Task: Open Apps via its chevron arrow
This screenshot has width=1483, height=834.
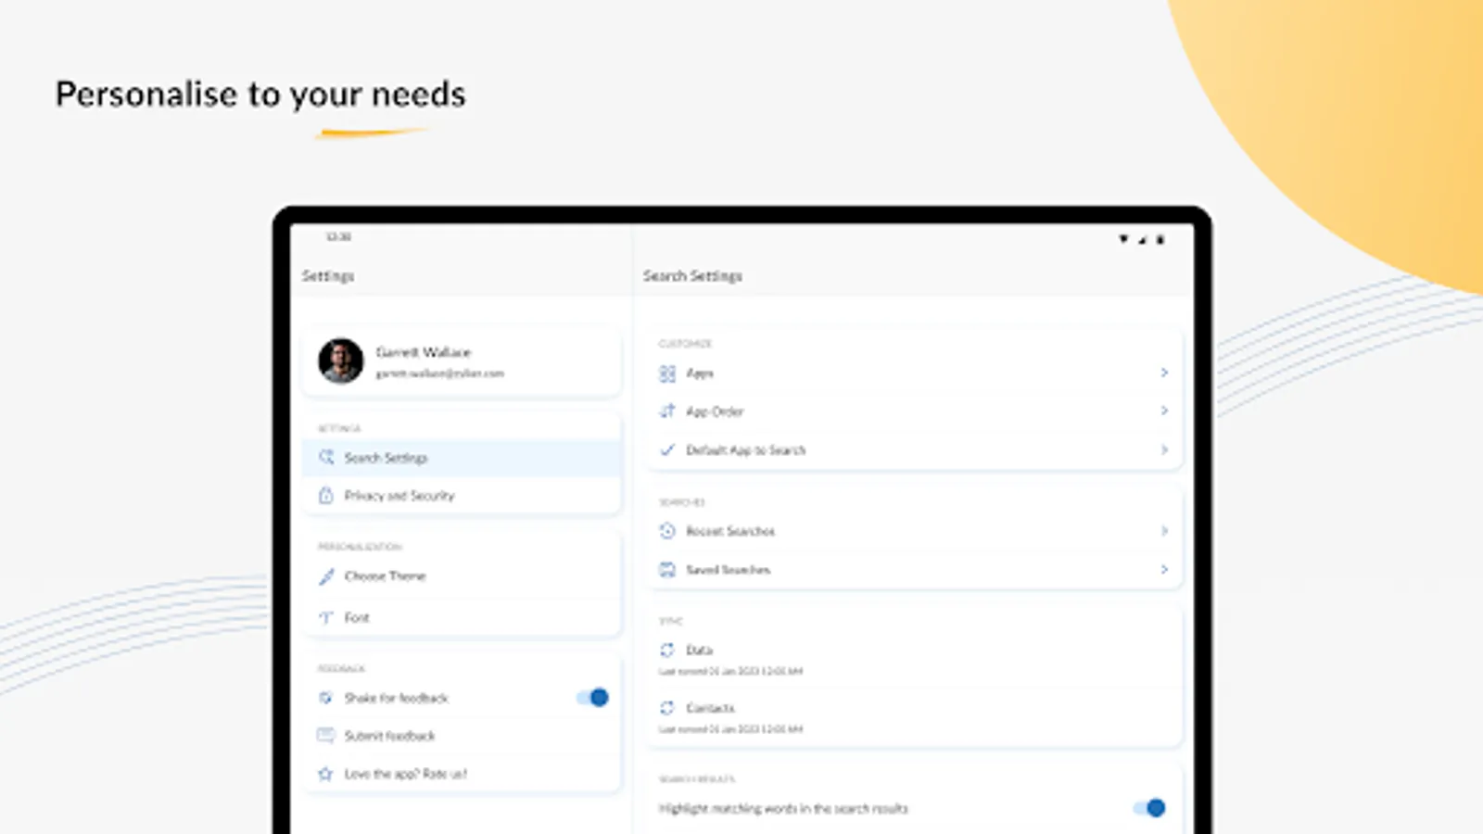Action: (1164, 373)
